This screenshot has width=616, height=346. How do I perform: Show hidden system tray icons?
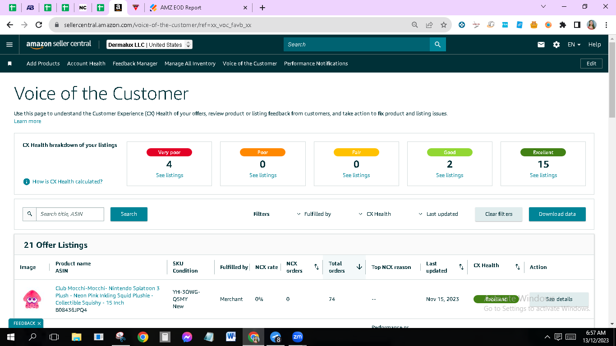point(547,337)
